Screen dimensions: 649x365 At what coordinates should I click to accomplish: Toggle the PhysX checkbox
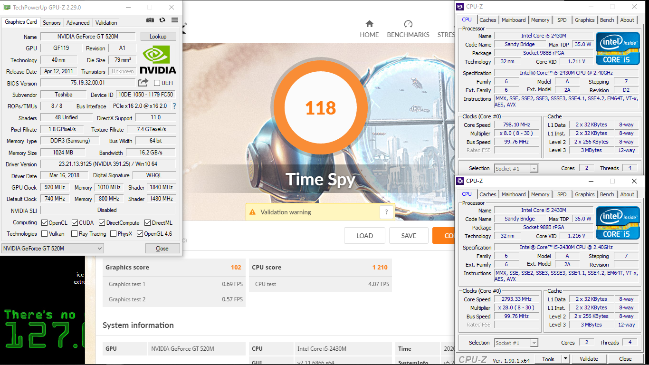coord(113,233)
